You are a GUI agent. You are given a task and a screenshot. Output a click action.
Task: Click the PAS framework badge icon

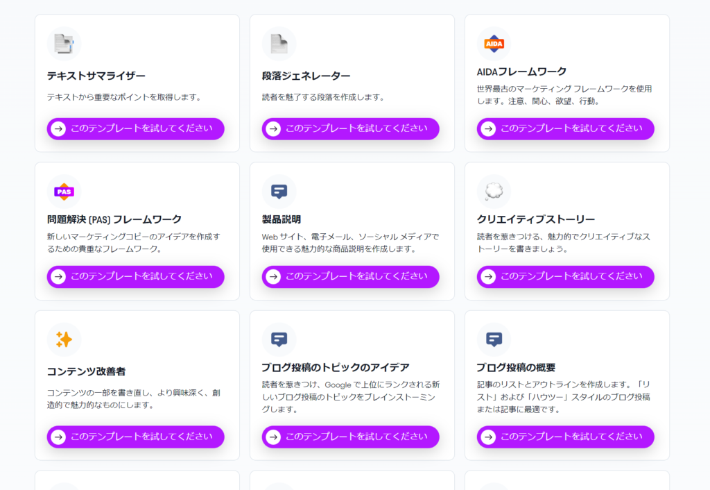(64, 192)
